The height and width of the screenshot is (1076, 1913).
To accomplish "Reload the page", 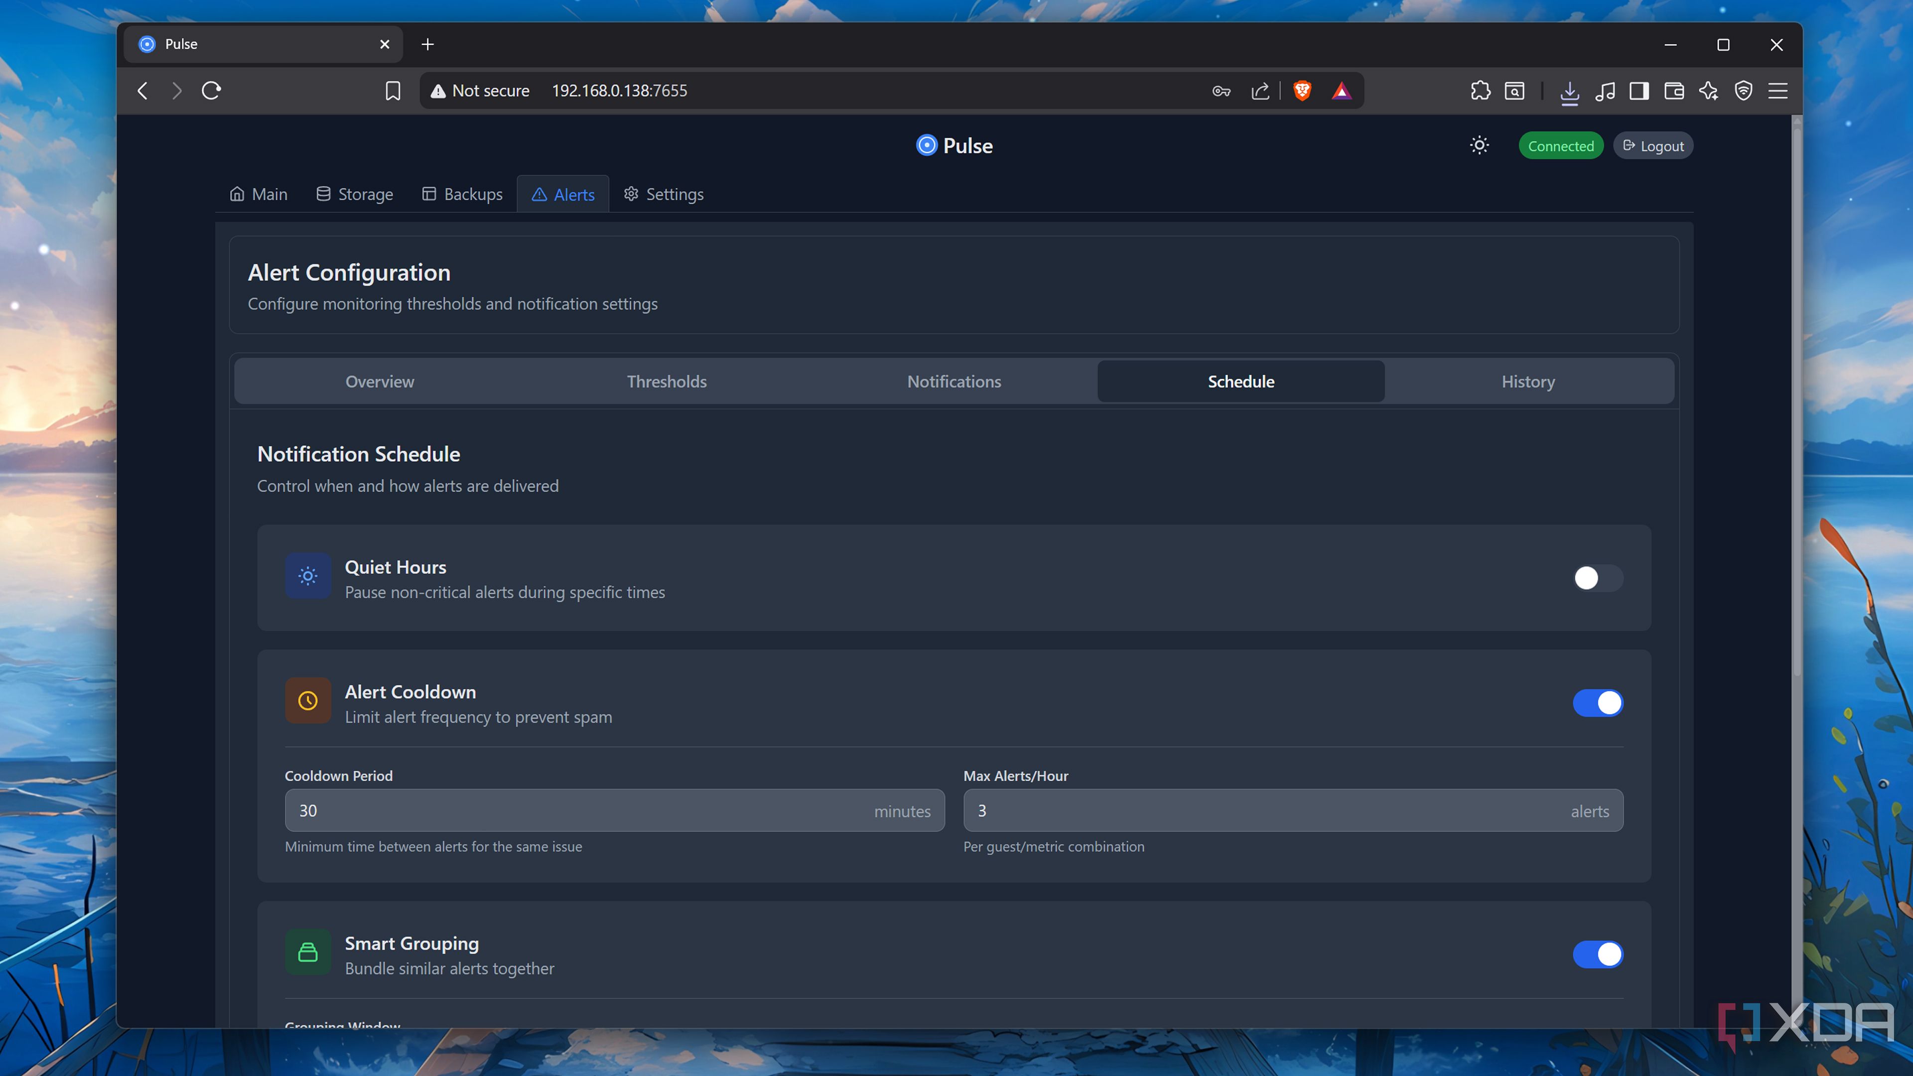I will click(212, 91).
